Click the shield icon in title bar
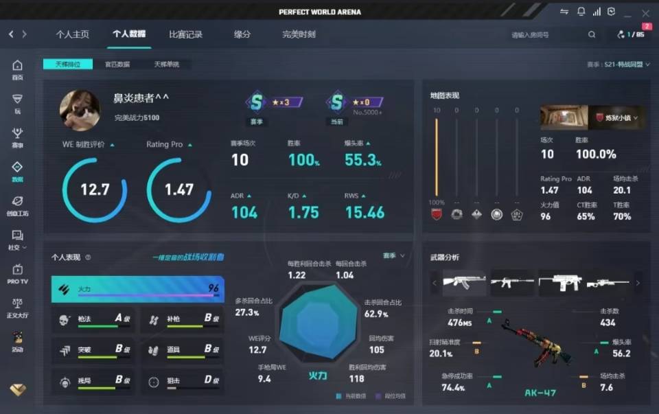659x414 pixels. [612, 12]
